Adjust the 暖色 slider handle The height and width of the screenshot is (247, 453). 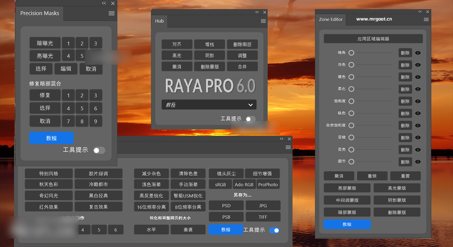[x=351, y=77]
